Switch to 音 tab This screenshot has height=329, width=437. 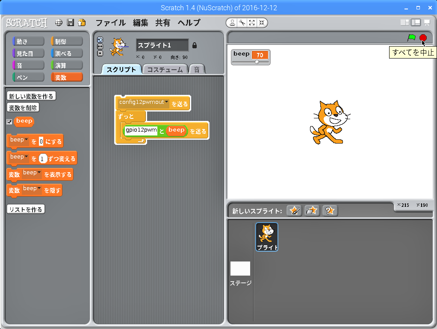click(x=197, y=69)
